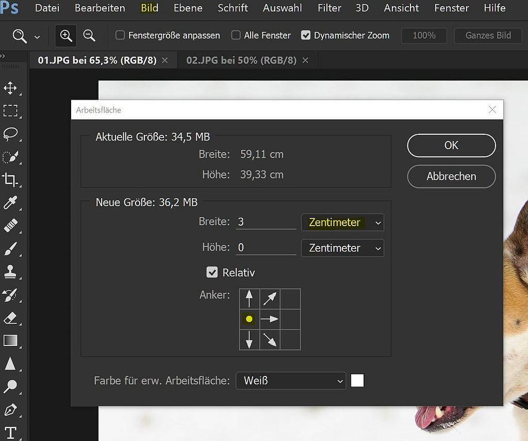This screenshot has width=528, height=441.
Task: Open the Bild menu
Action: (150, 8)
